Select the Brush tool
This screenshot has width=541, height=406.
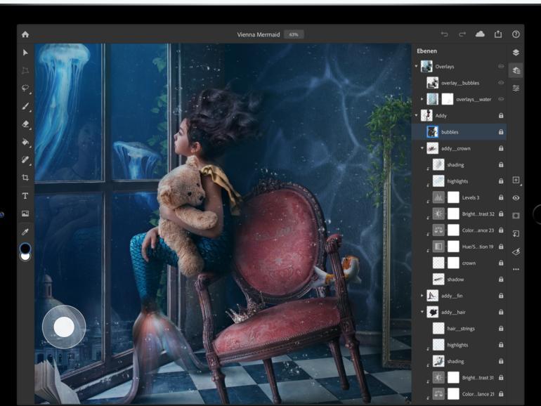click(x=25, y=106)
